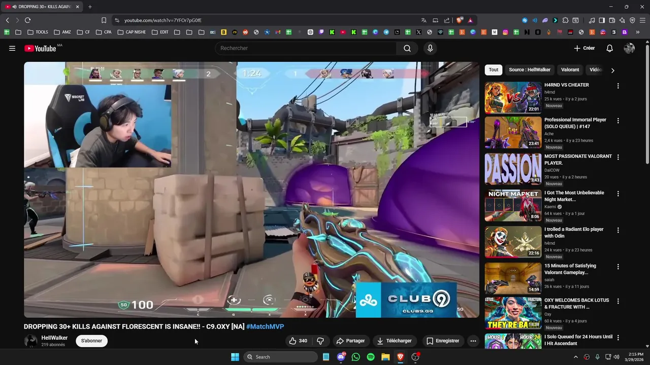Click the Windows Start button
Image resolution: width=650 pixels, height=365 pixels.
[x=235, y=357]
